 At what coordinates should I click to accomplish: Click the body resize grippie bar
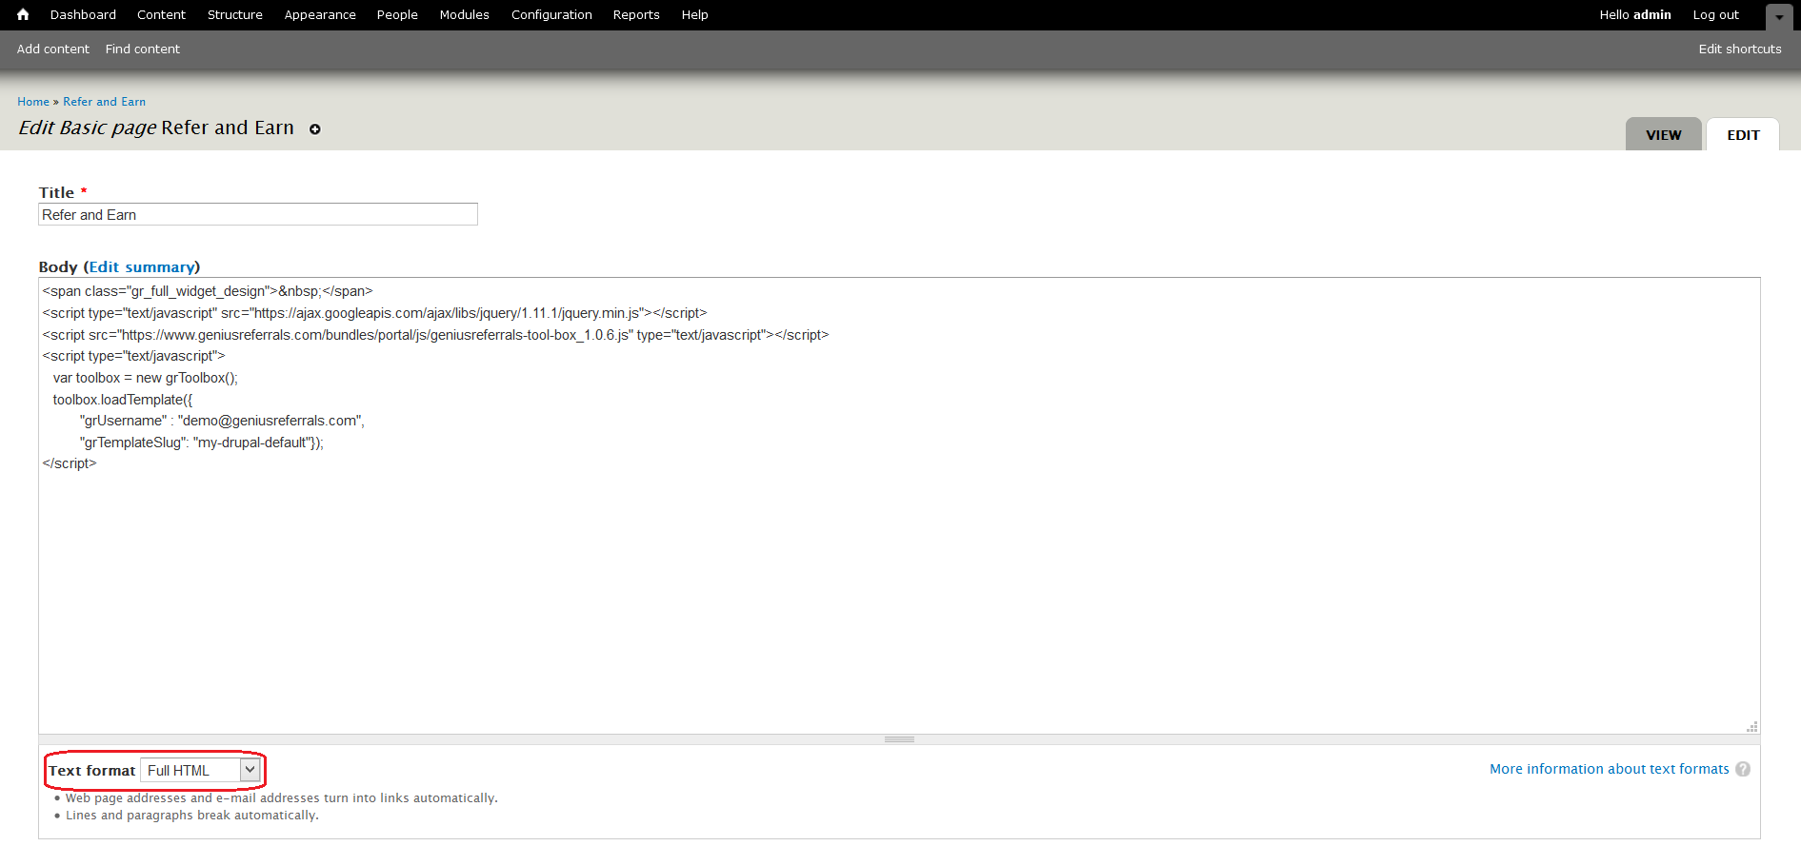click(x=899, y=739)
